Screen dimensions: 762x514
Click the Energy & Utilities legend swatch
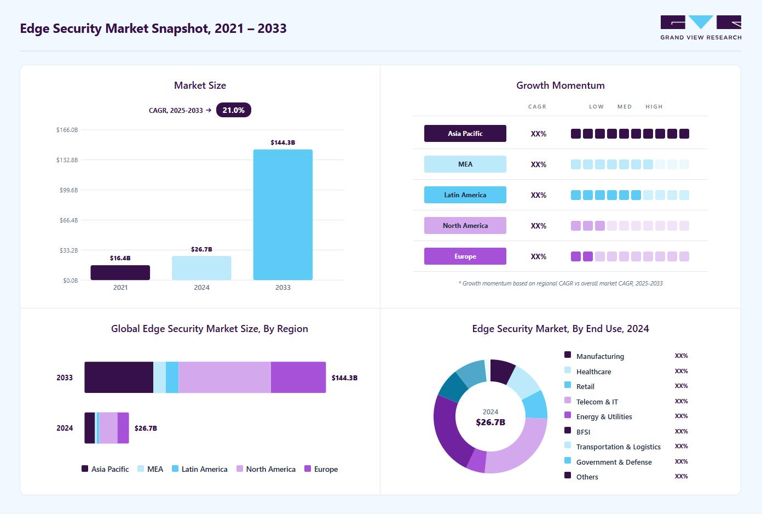pos(568,415)
